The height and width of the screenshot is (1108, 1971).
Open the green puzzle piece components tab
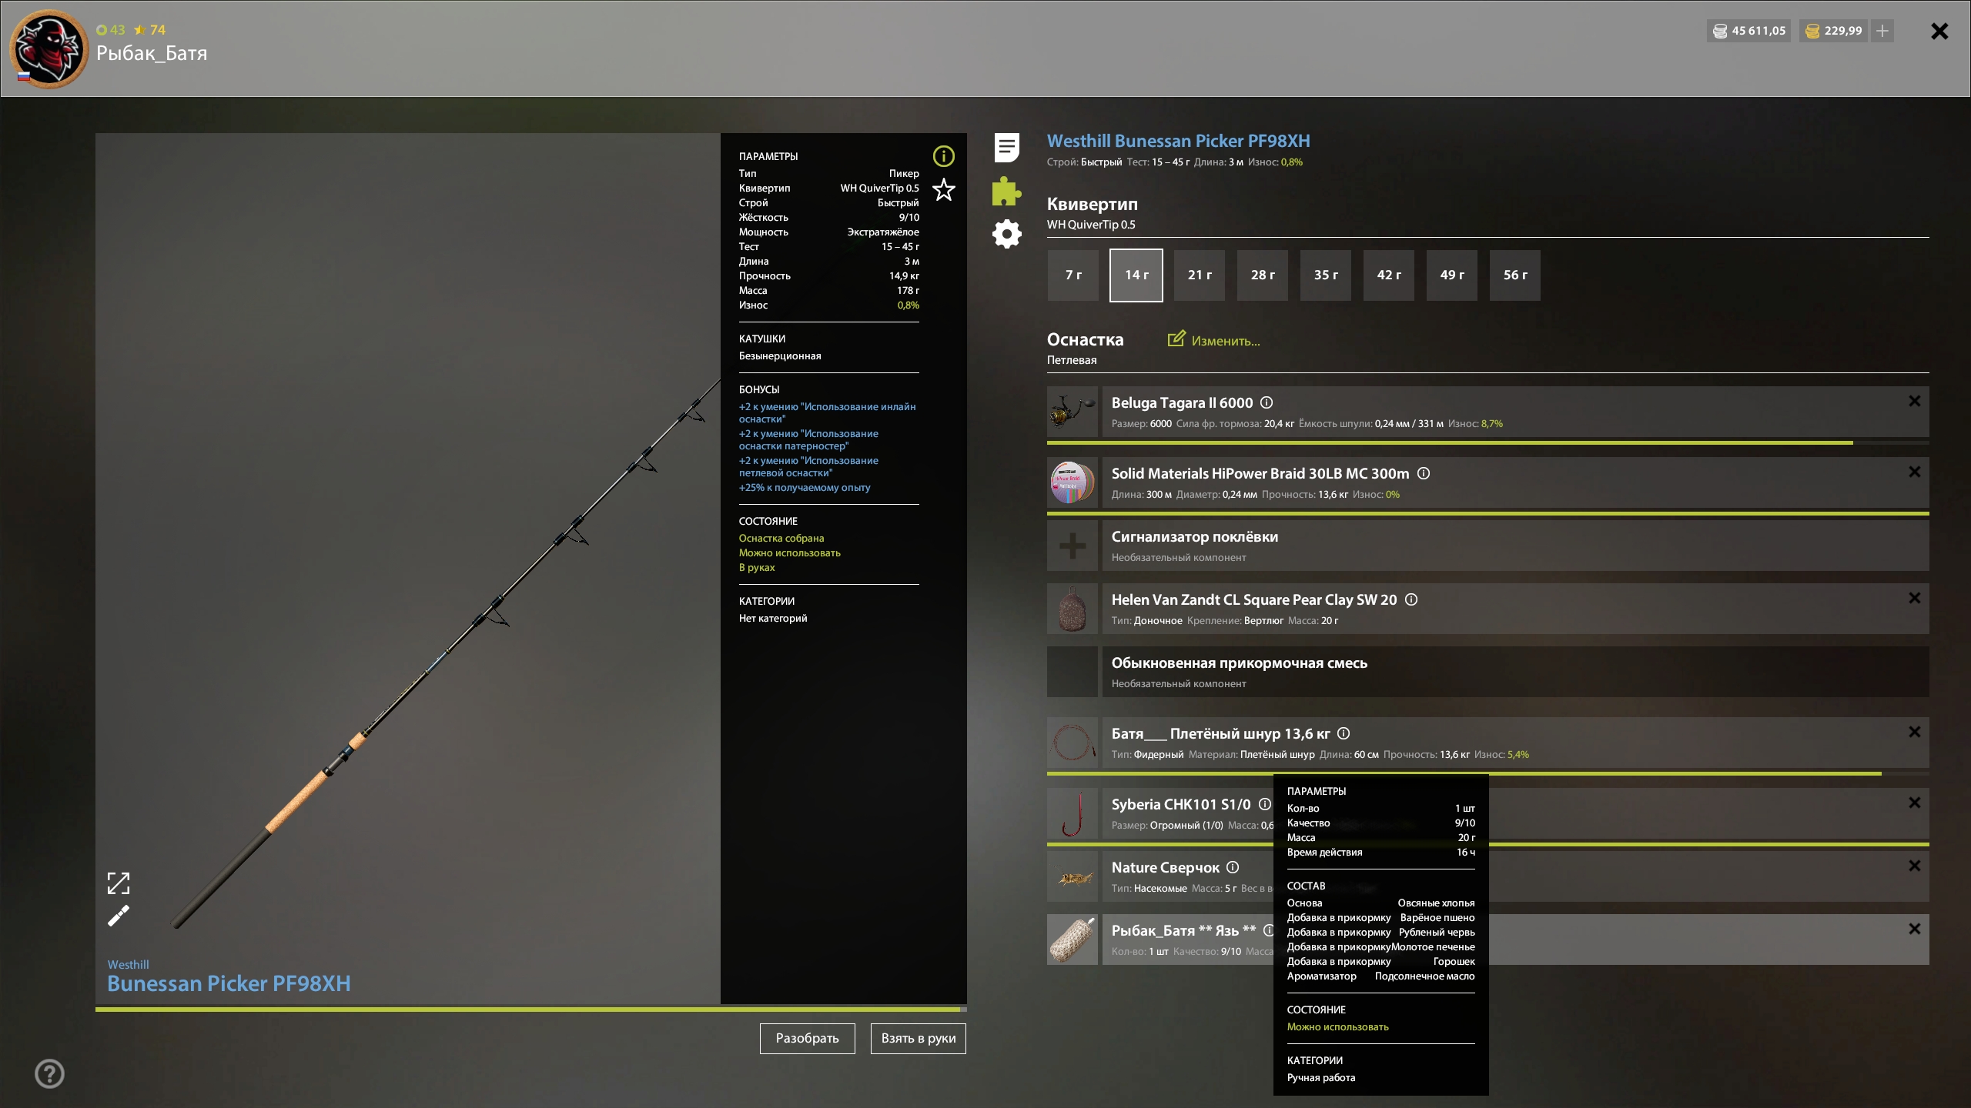point(1006,191)
